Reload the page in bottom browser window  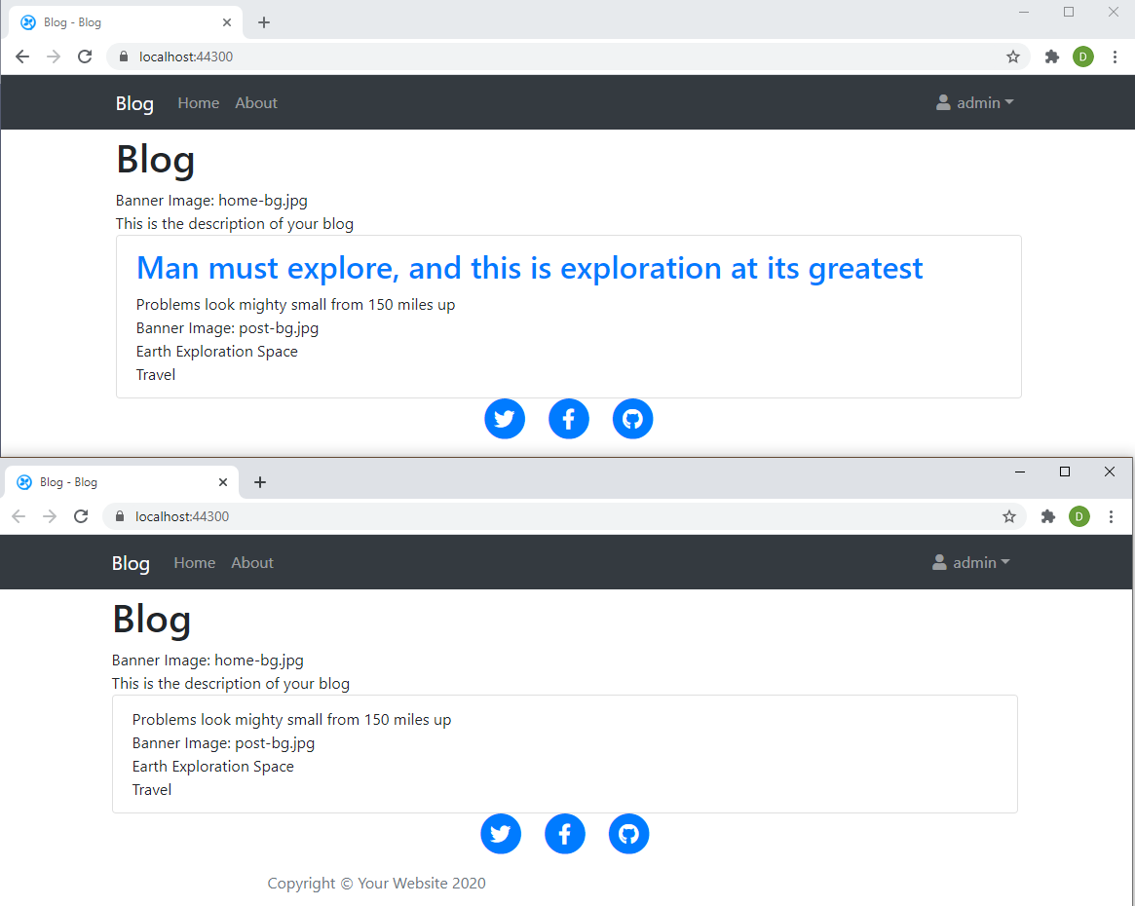(81, 516)
